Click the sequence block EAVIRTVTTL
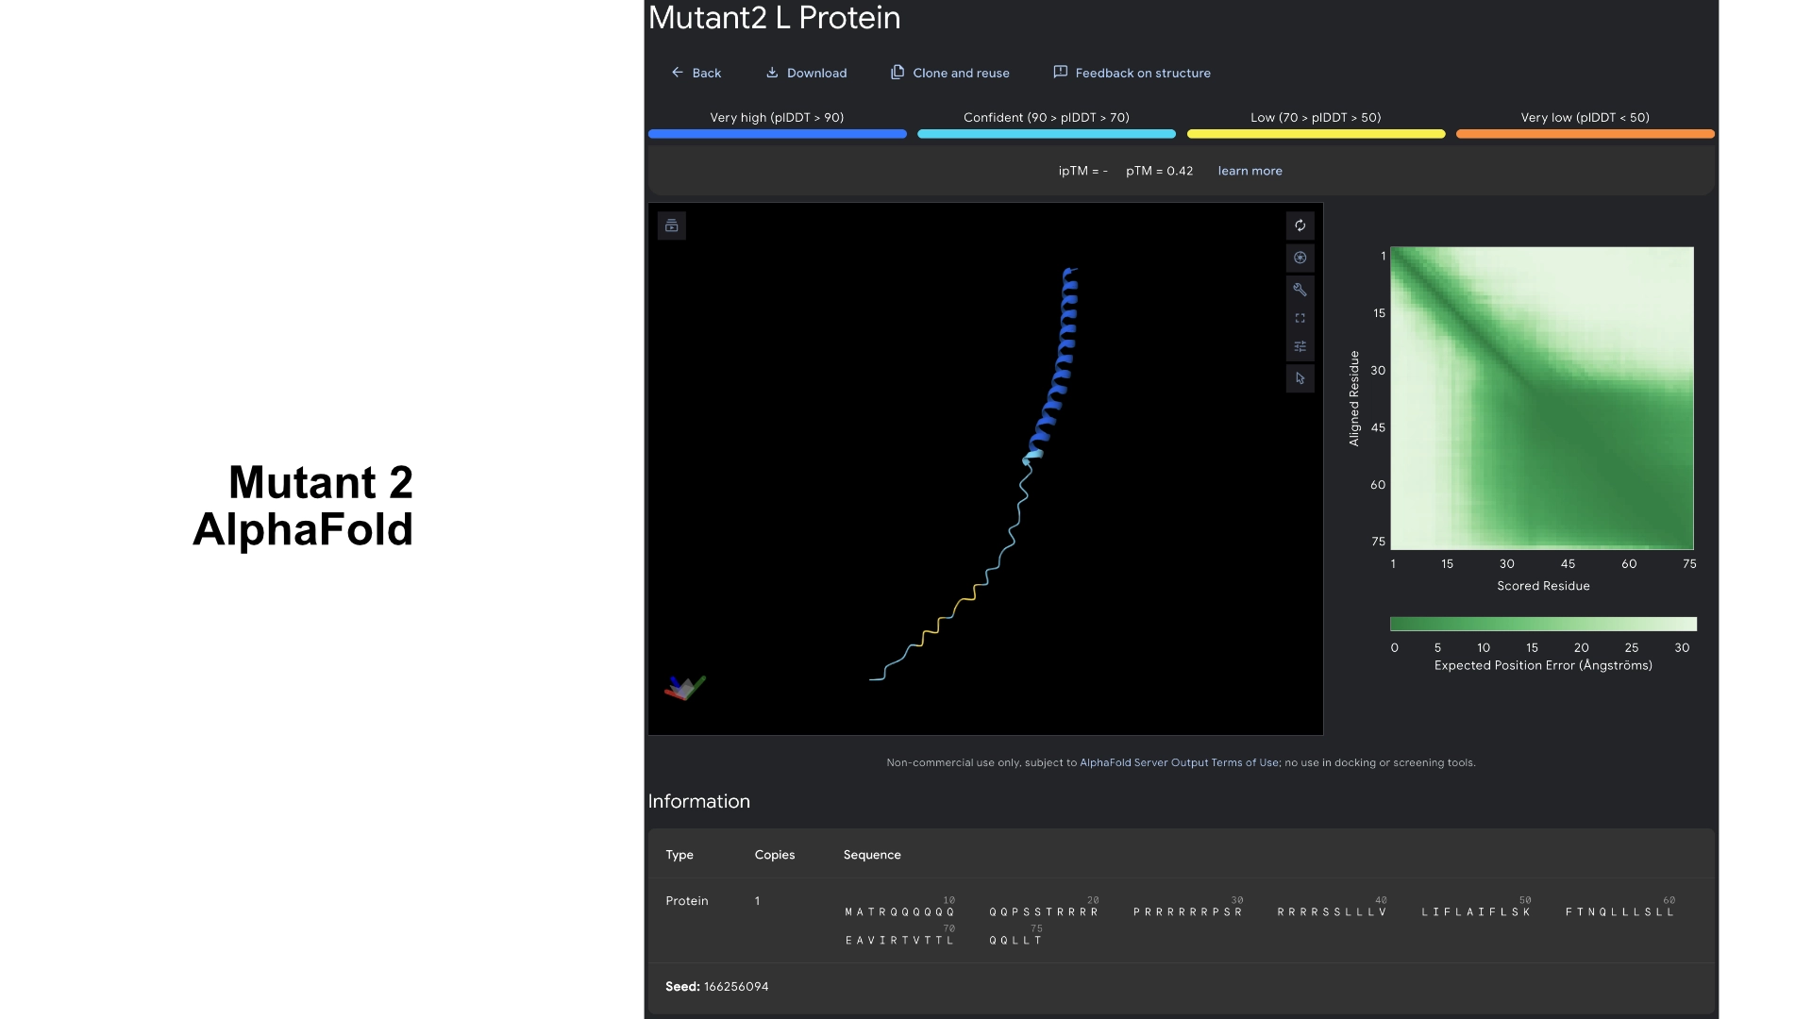The image size is (1812, 1019). coord(900,941)
